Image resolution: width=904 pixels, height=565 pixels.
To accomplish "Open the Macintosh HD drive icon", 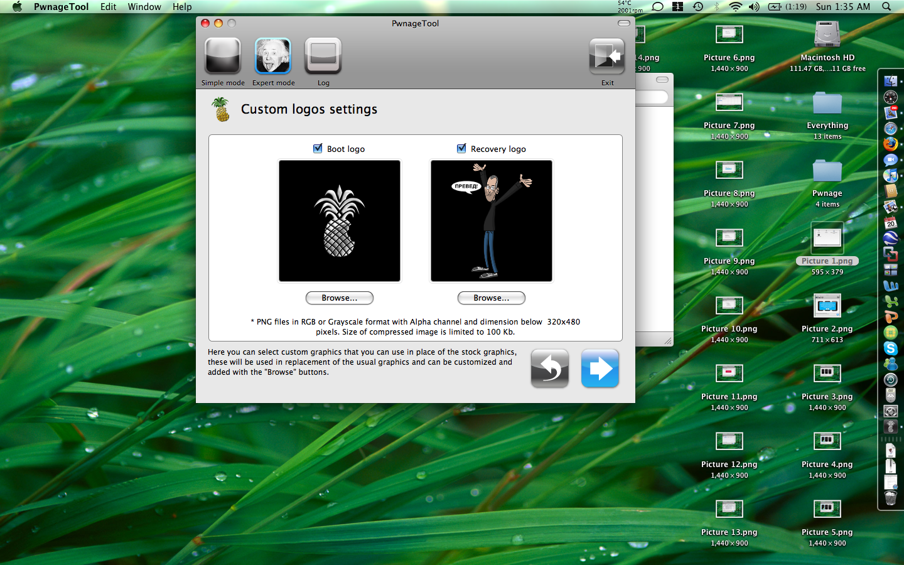I will coord(827,35).
